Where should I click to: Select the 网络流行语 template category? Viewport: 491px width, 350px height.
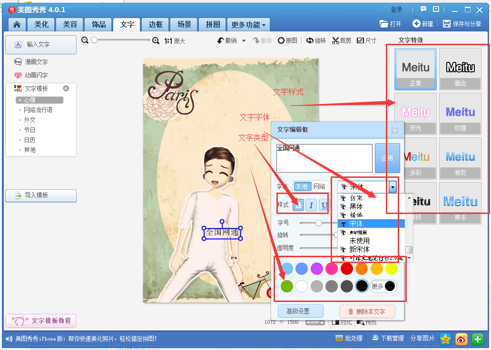click(x=38, y=110)
